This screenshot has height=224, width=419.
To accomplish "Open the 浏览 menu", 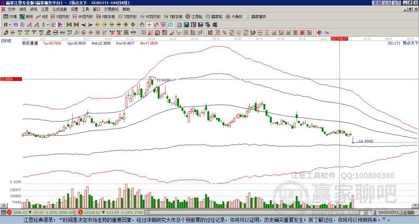I will (23, 9).
